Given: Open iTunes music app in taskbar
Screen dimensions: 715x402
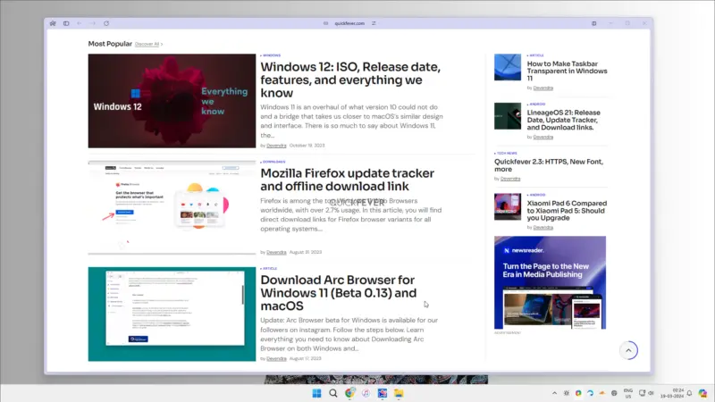Looking at the screenshot, I should tap(366, 393).
